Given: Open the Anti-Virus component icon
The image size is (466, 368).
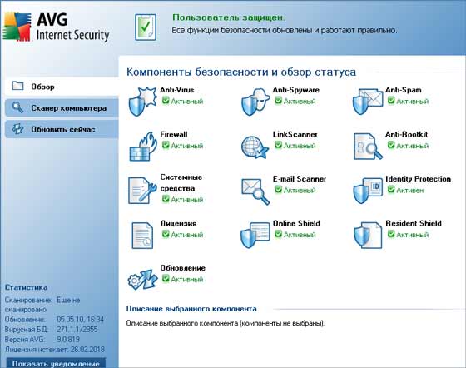Looking at the screenshot, I should [142, 102].
